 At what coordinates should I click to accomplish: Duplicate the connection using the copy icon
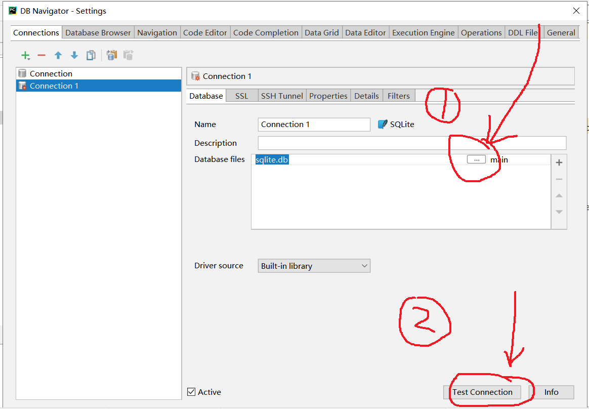tap(91, 55)
